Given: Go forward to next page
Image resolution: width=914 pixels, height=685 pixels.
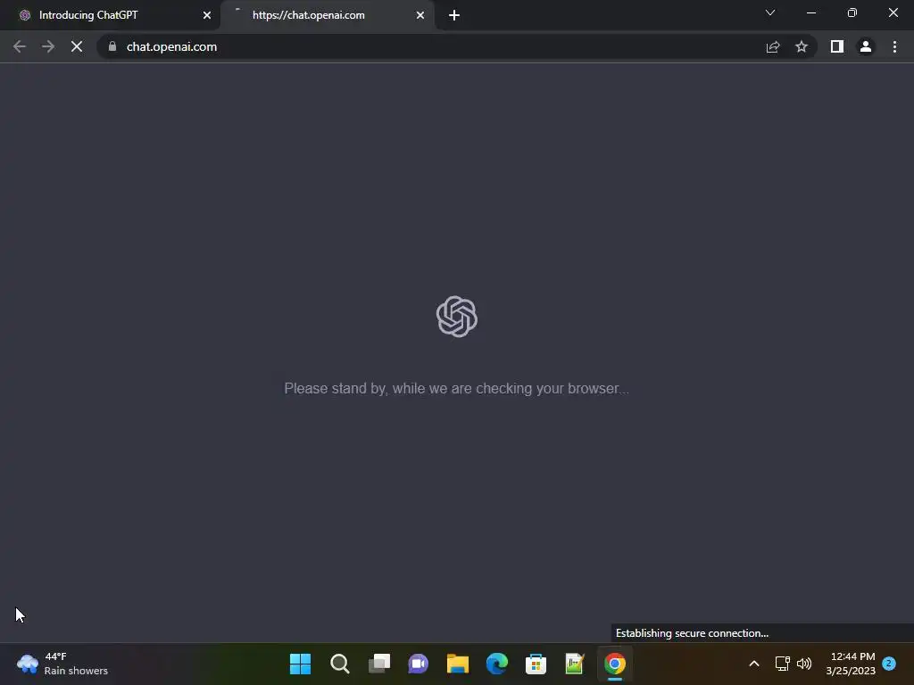Looking at the screenshot, I should (48, 46).
